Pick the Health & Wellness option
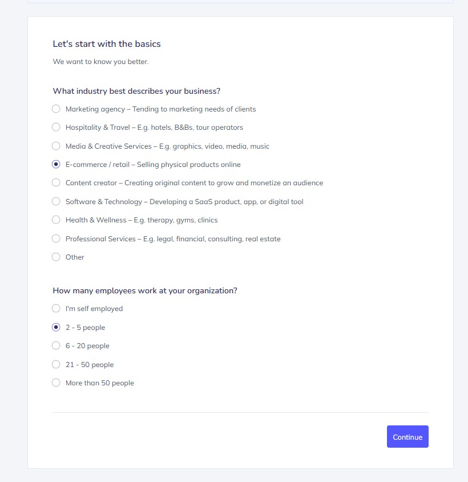 tap(56, 220)
